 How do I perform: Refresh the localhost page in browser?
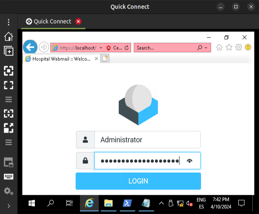tap(127, 48)
